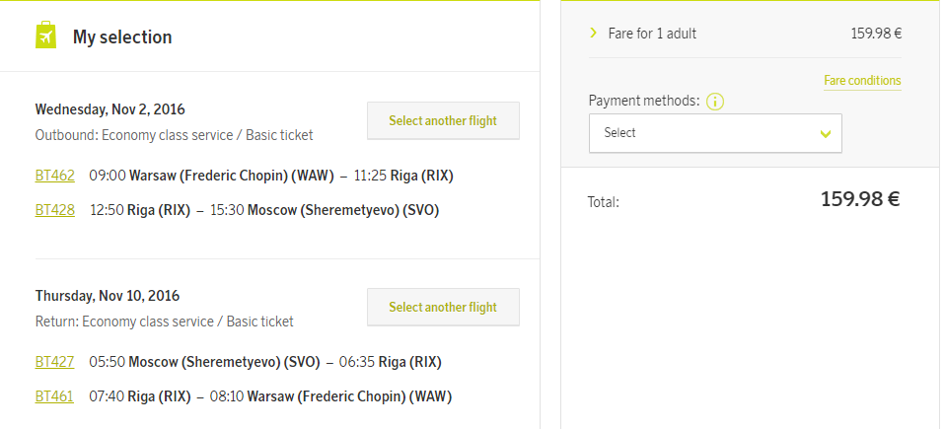Image resolution: width=945 pixels, height=429 pixels.
Task: Open the Fare conditions link
Action: (x=862, y=81)
